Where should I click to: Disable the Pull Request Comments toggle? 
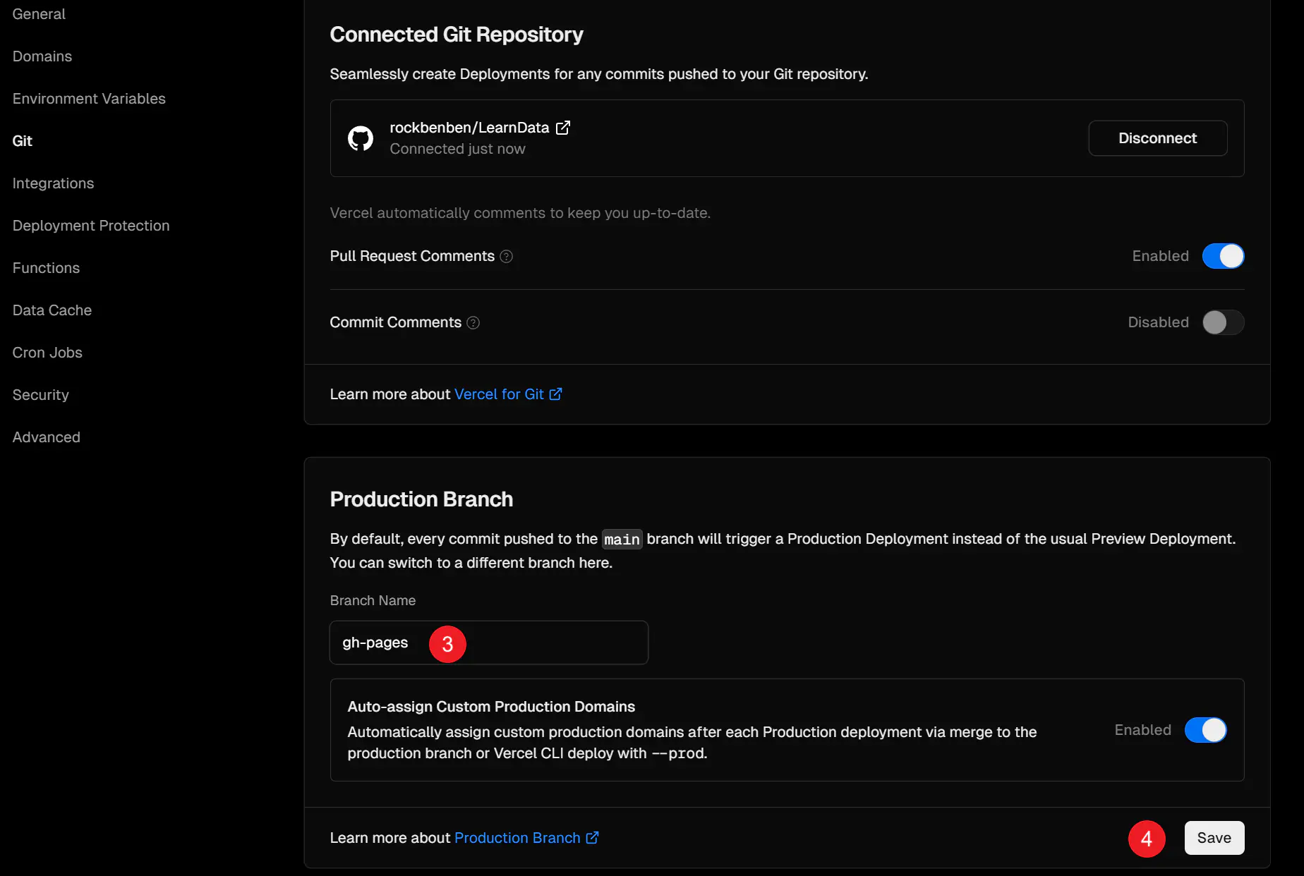tap(1224, 256)
